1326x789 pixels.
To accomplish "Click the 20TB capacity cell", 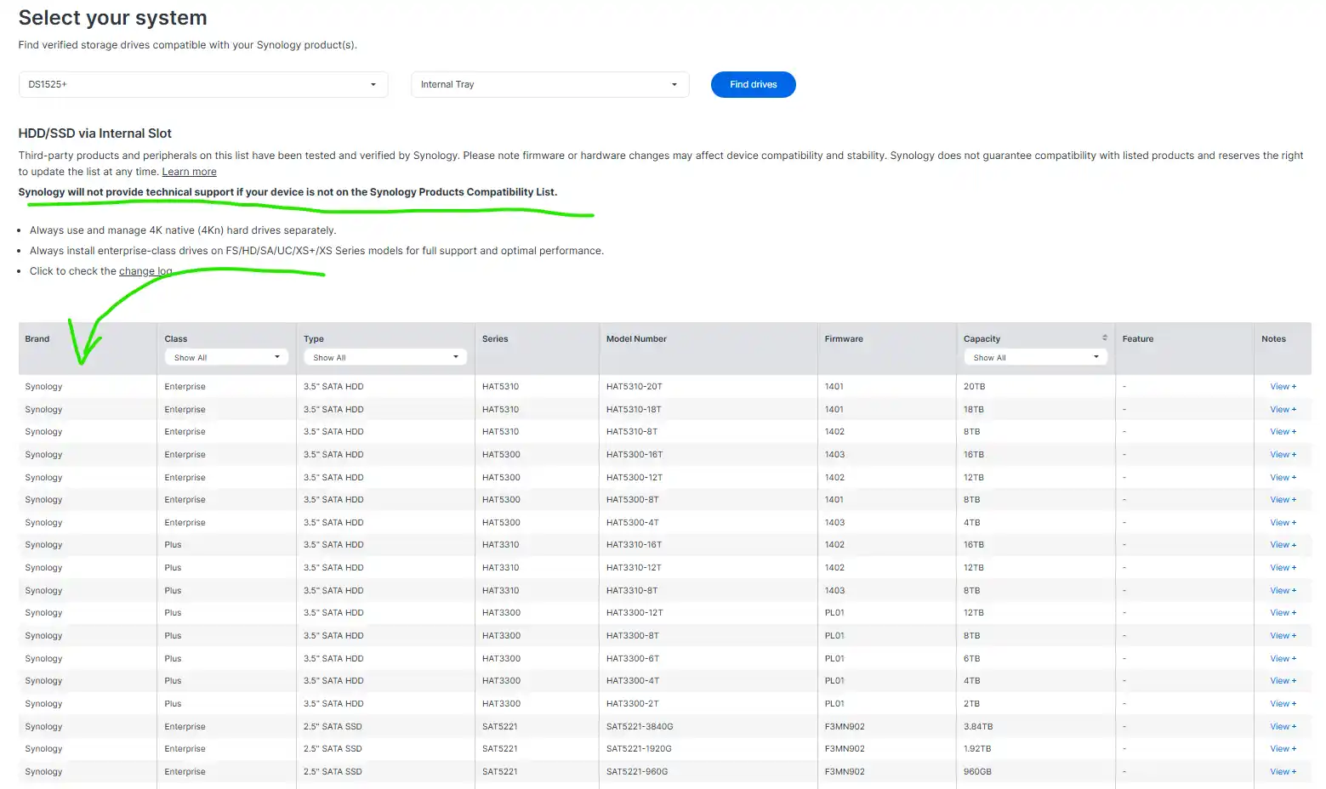I will (975, 387).
